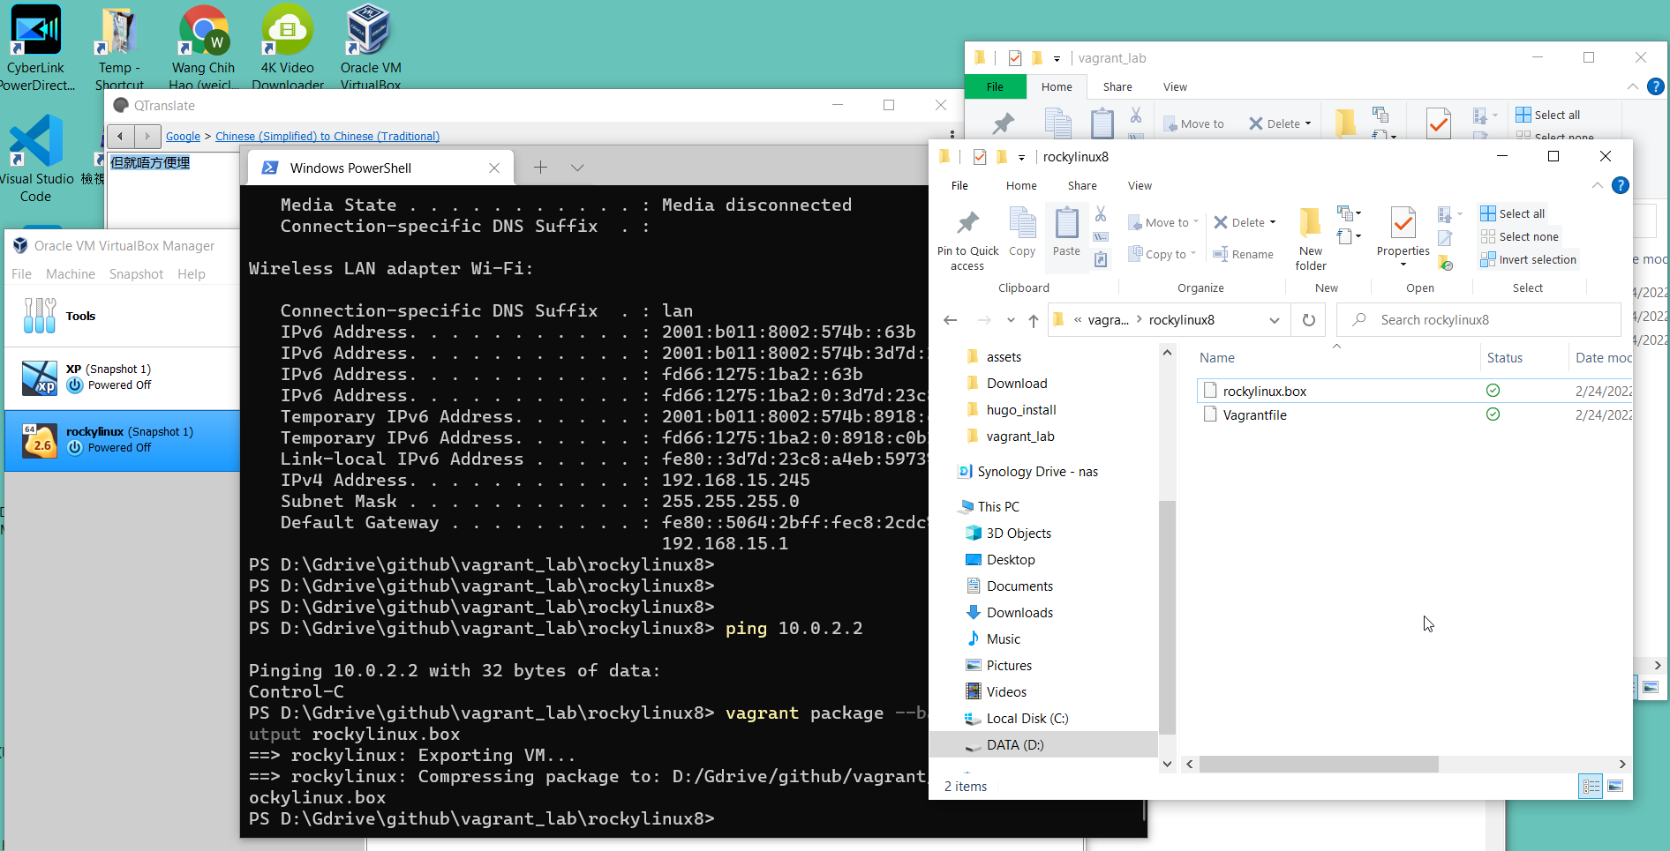Image resolution: width=1670 pixels, height=851 pixels.
Task: Click Pin to Quick access in rockylinux8 ribbon
Action: (967, 240)
